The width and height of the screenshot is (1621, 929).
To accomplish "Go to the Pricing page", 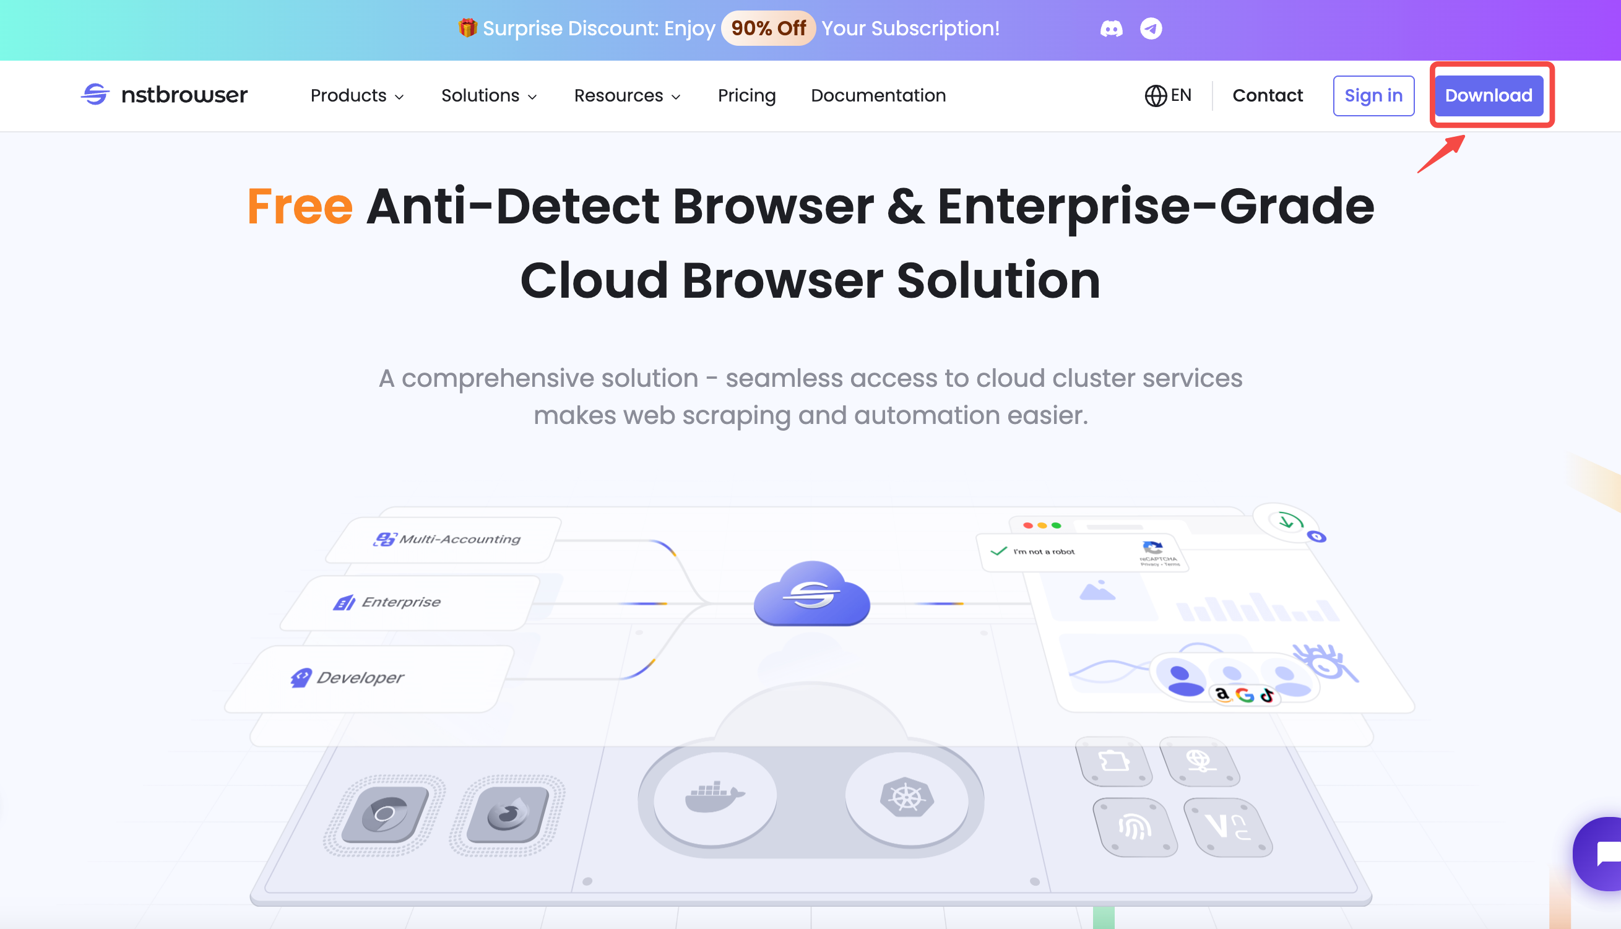I will pos(746,96).
